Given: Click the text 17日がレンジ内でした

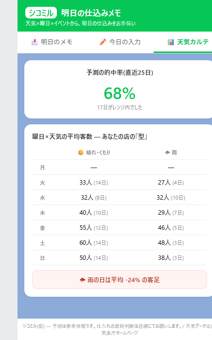Looking at the screenshot, I should click(x=120, y=107).
